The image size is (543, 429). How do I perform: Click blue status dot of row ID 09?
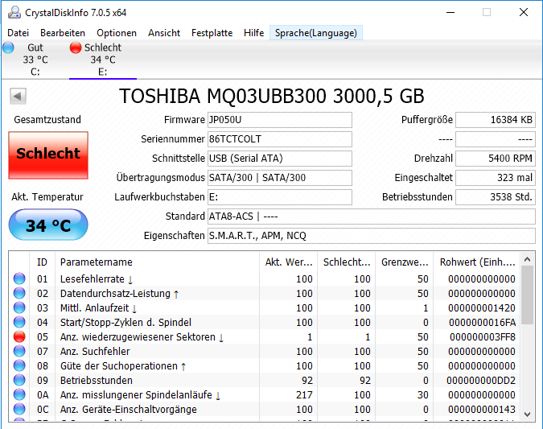pyautogui.click(x=19, y=381)
